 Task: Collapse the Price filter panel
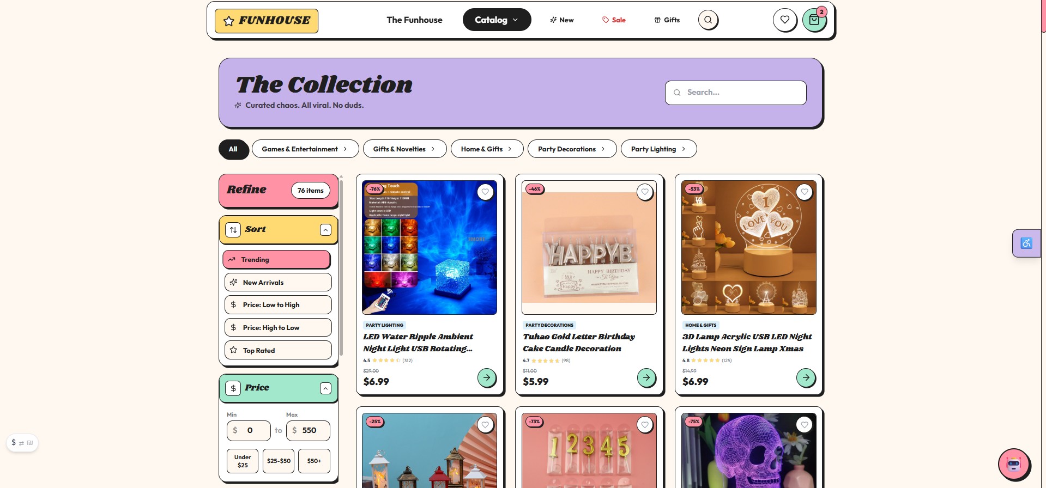click(325, 388)
